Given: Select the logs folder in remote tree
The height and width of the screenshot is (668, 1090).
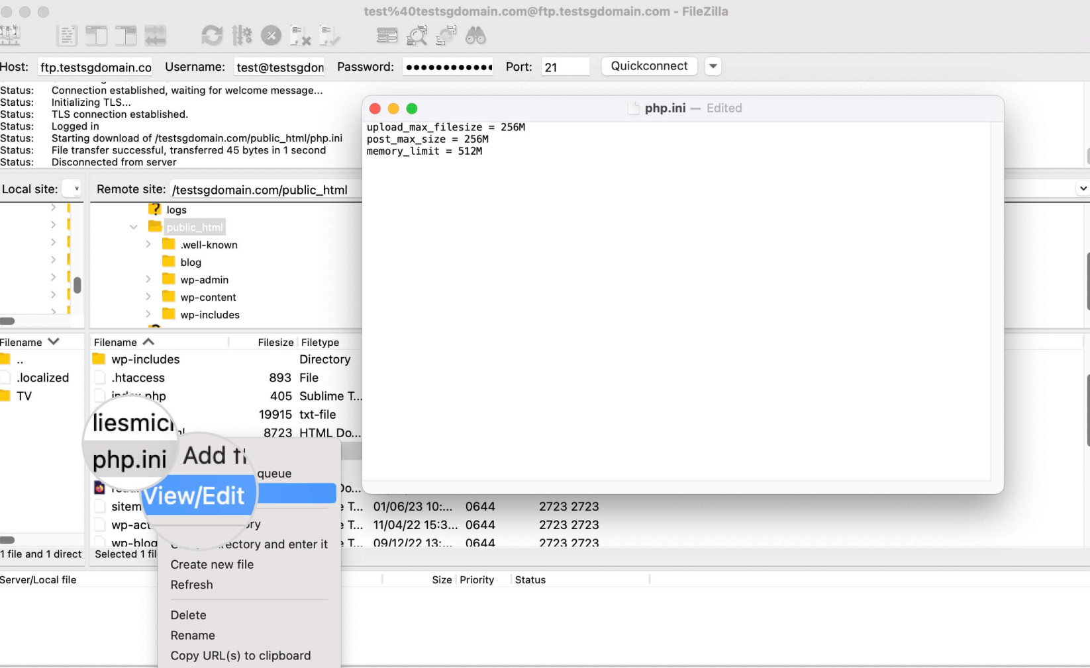Looking at the screenshot, I should pyautogui.click(x=176, y=210).
